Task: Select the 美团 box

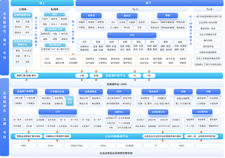Action: [18, 51]
